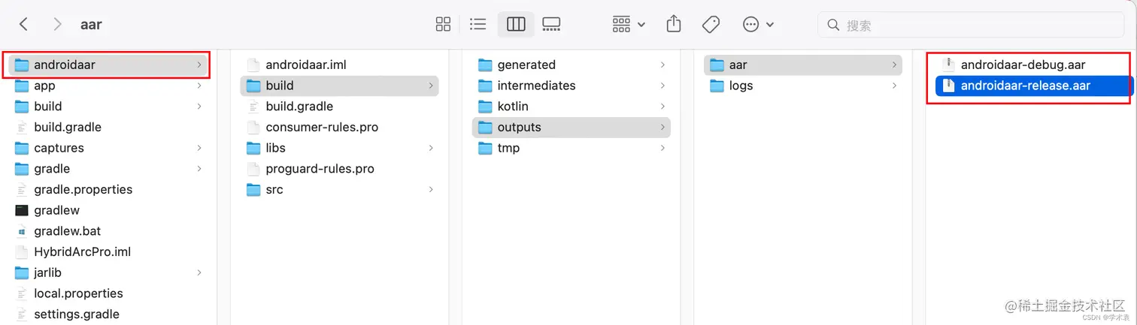
Task: Switch to gallery view
Action: click(551, 24)
